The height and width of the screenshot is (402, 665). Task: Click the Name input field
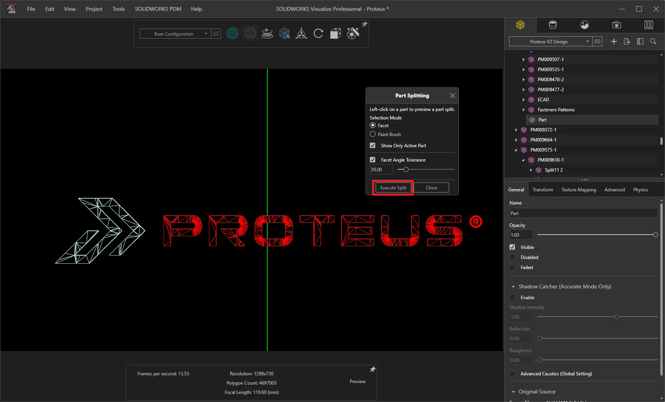tap(583, 213)
